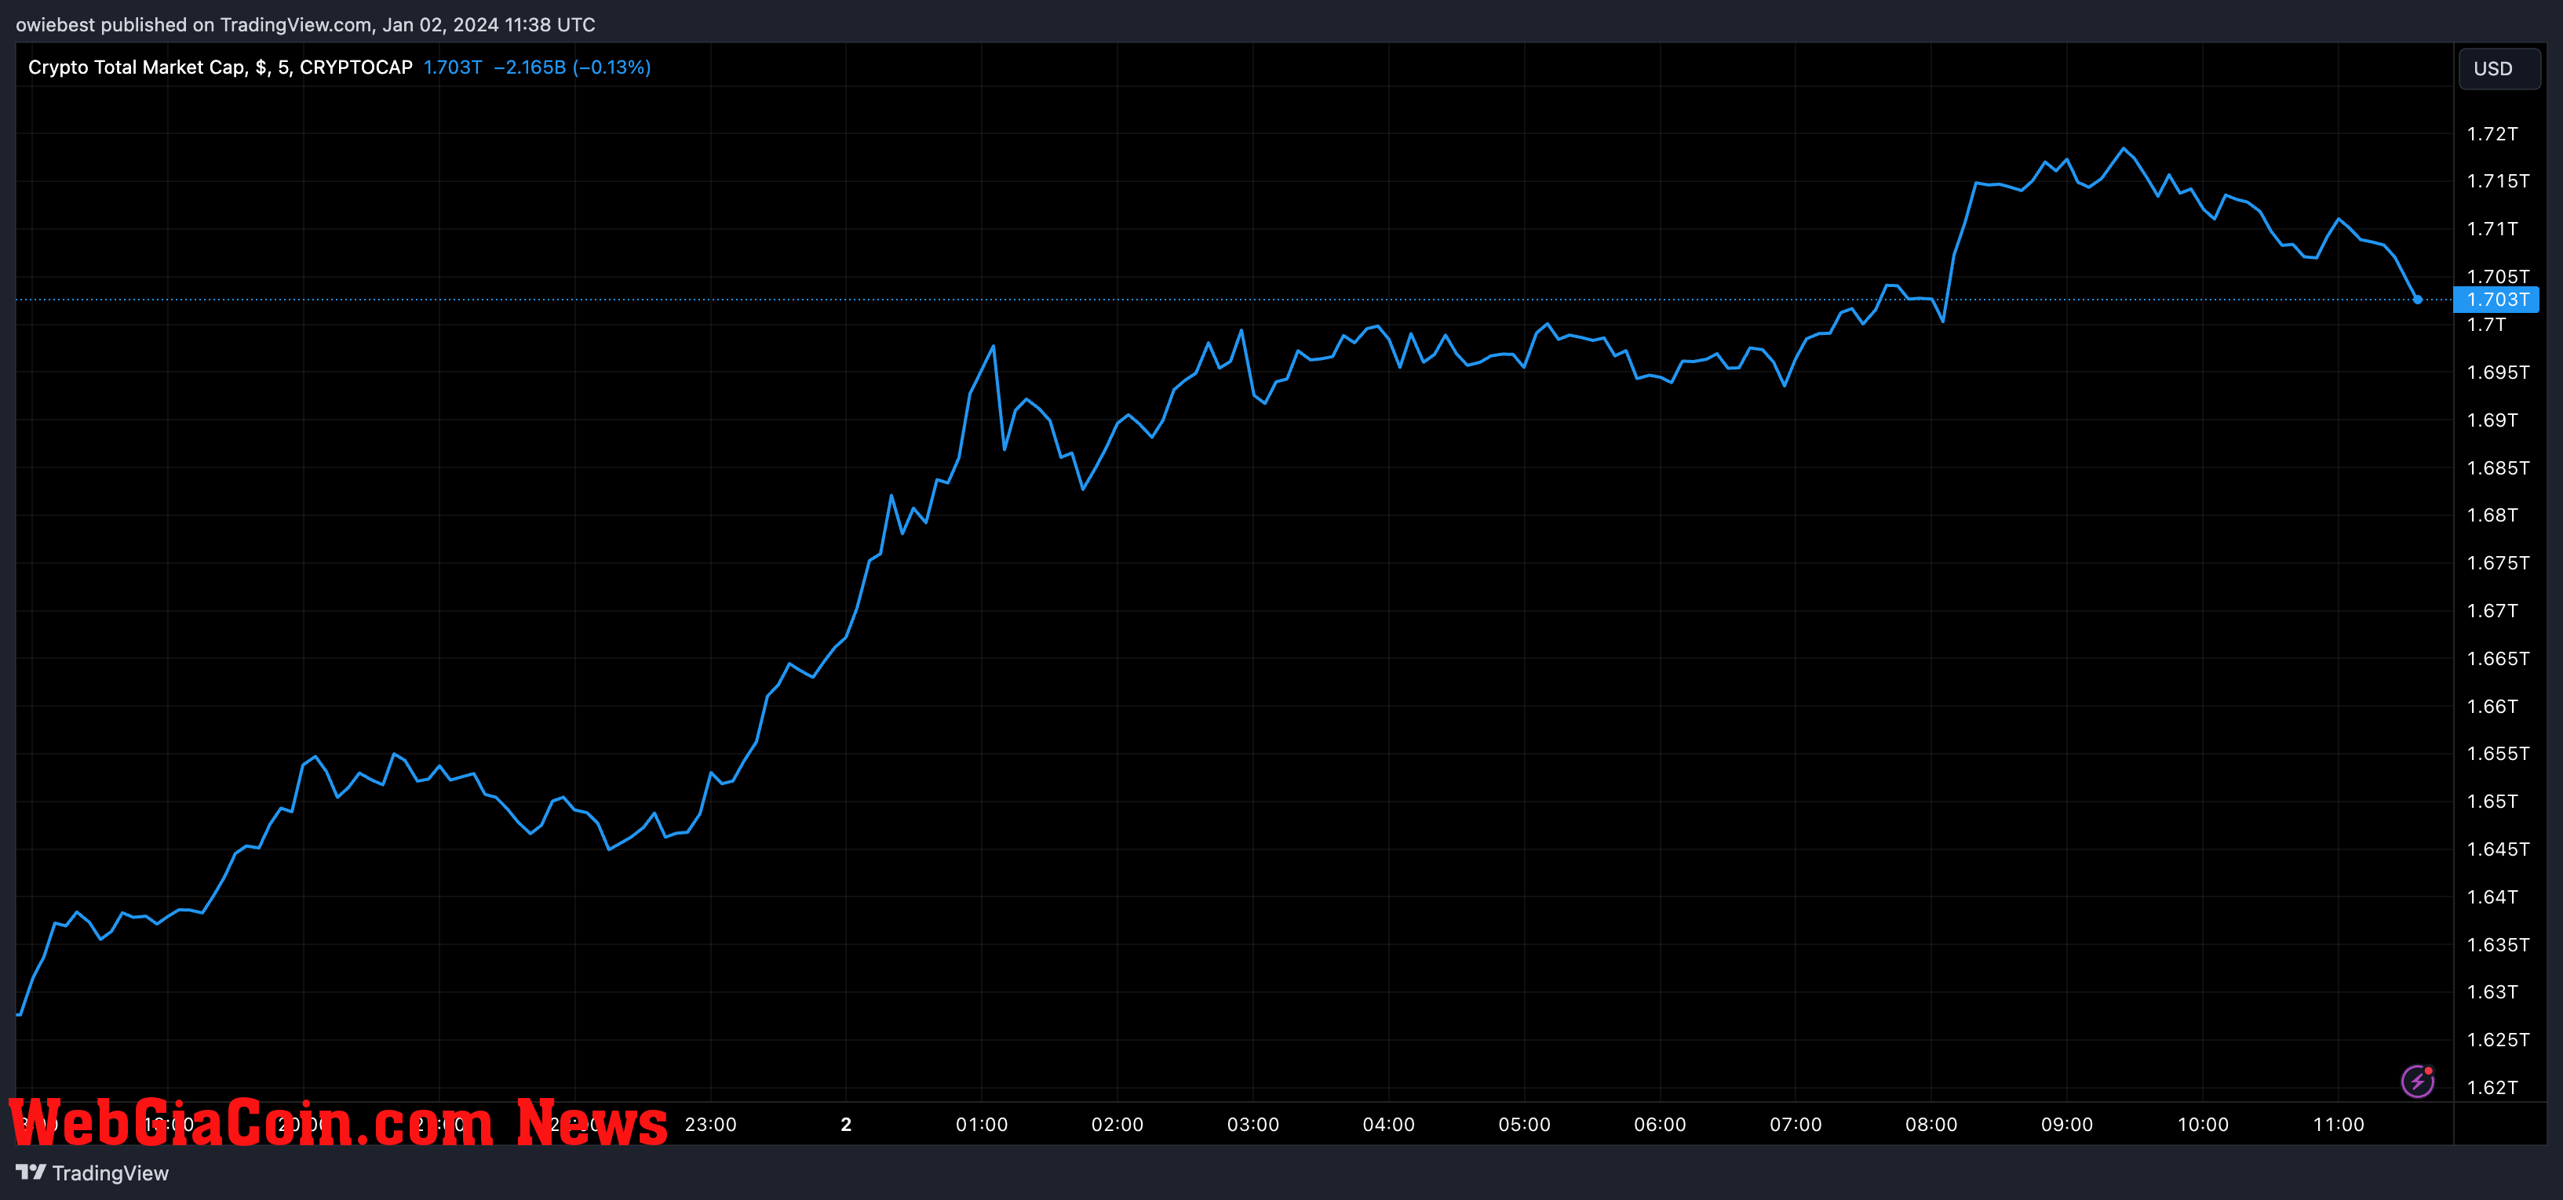
Task: Click the 1.71T price axis label
Action: [x=2492, y=229]
